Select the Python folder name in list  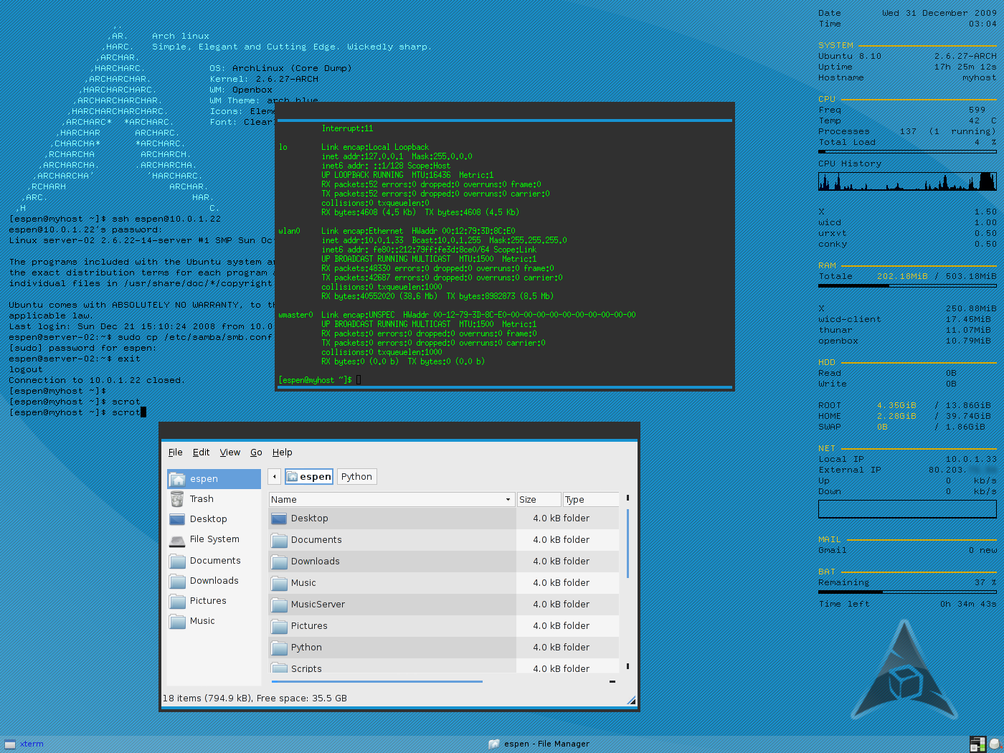pyautogui.click(x=306, y=648)
